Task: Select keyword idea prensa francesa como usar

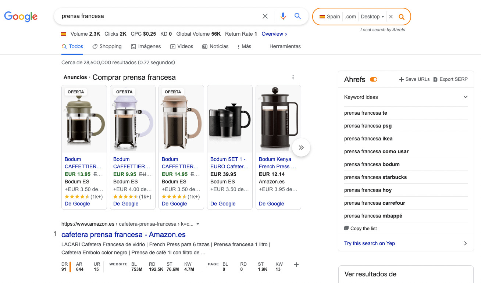Action: pyautogui.click(x=376, y=151)
